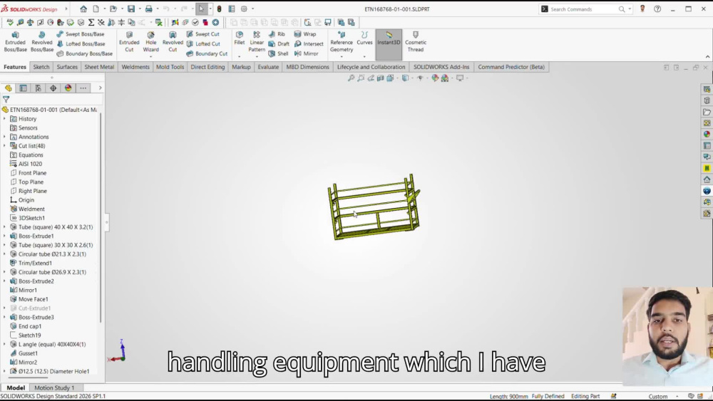Open the dropdown arrow under Hole Wizard
Image resolution: width=713 pixels, height=401 pixels.
click(151, 57)
